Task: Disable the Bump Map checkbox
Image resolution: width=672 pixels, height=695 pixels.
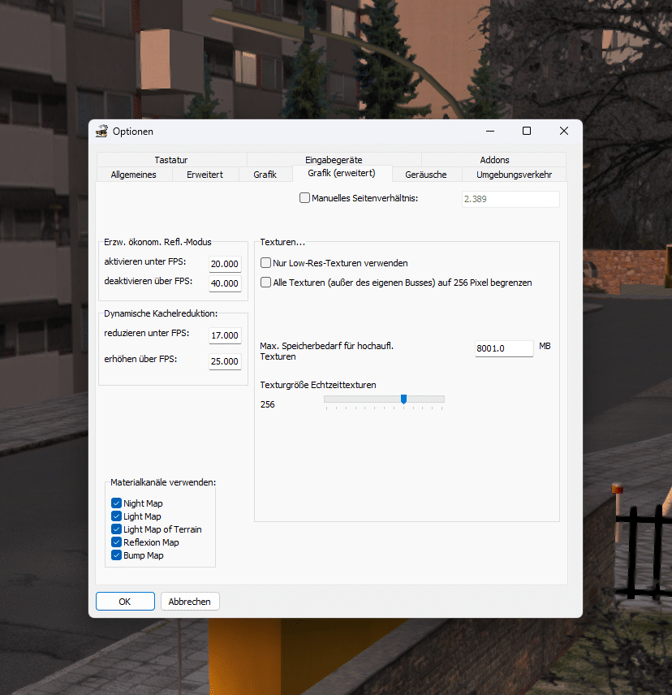Action: 116,555
